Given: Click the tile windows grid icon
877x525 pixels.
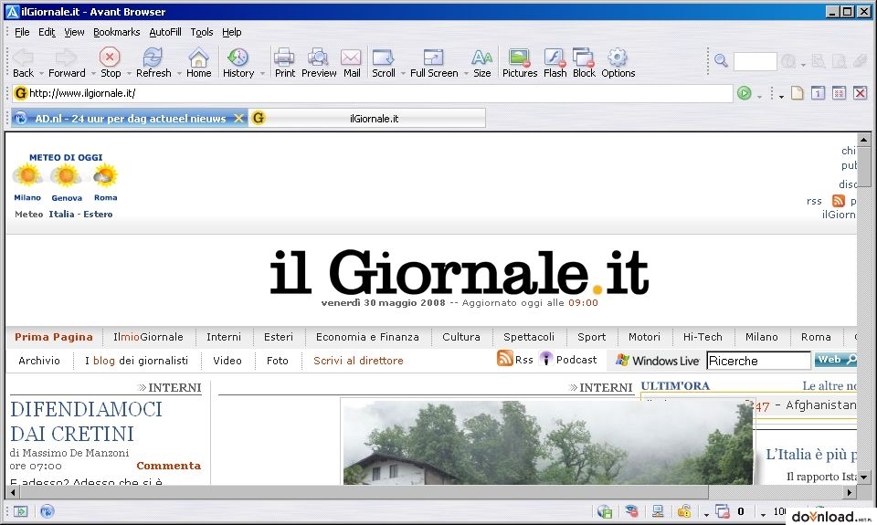Looking at the screenshot, I should pos(839,93).
